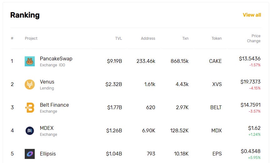The width and height of the screenshot is (271, 163).
Task: Click the -1.57% price change
Action: (x=255, y=65)
